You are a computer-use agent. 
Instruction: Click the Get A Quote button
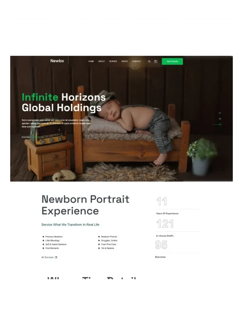click(172, 61)
